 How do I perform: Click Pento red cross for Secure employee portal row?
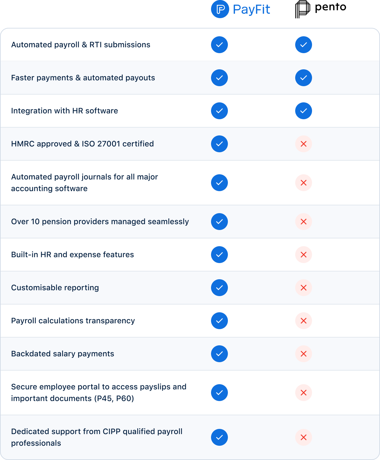click(304, 393)
